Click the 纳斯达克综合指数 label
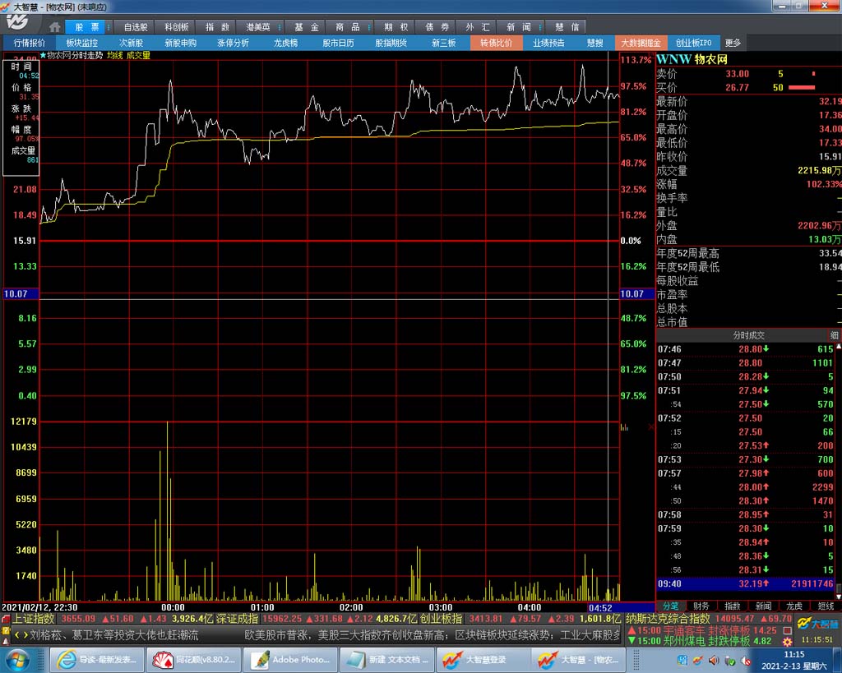This screenshot has height=673, width=842. [668, 619]
